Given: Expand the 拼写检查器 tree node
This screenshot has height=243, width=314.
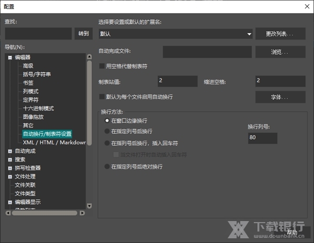Looking at the screenshot, I should [10, 168].
